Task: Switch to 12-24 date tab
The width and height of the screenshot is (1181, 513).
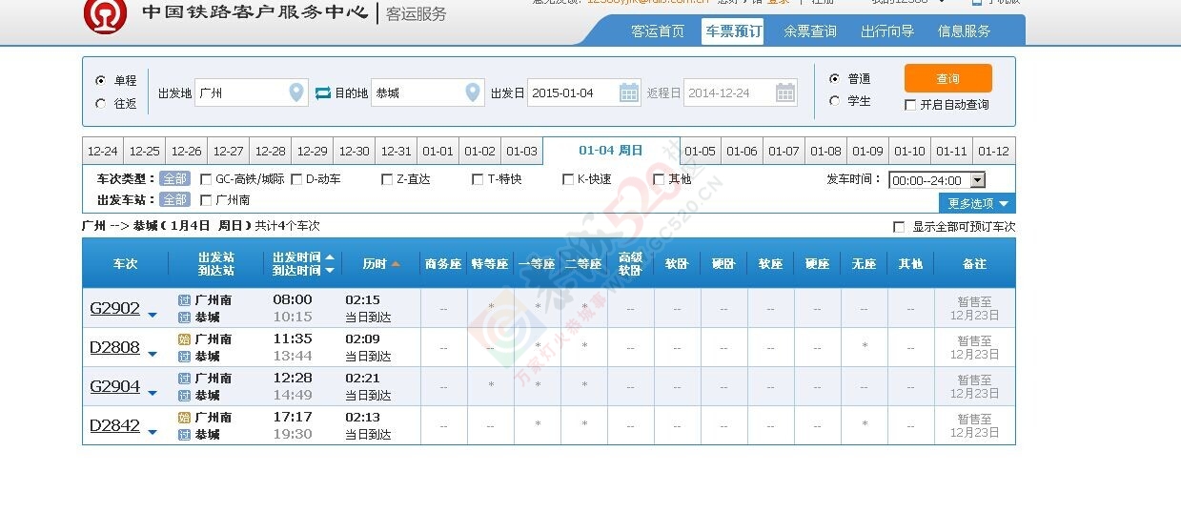Action: pyautogui.click(x=103, y=152)
